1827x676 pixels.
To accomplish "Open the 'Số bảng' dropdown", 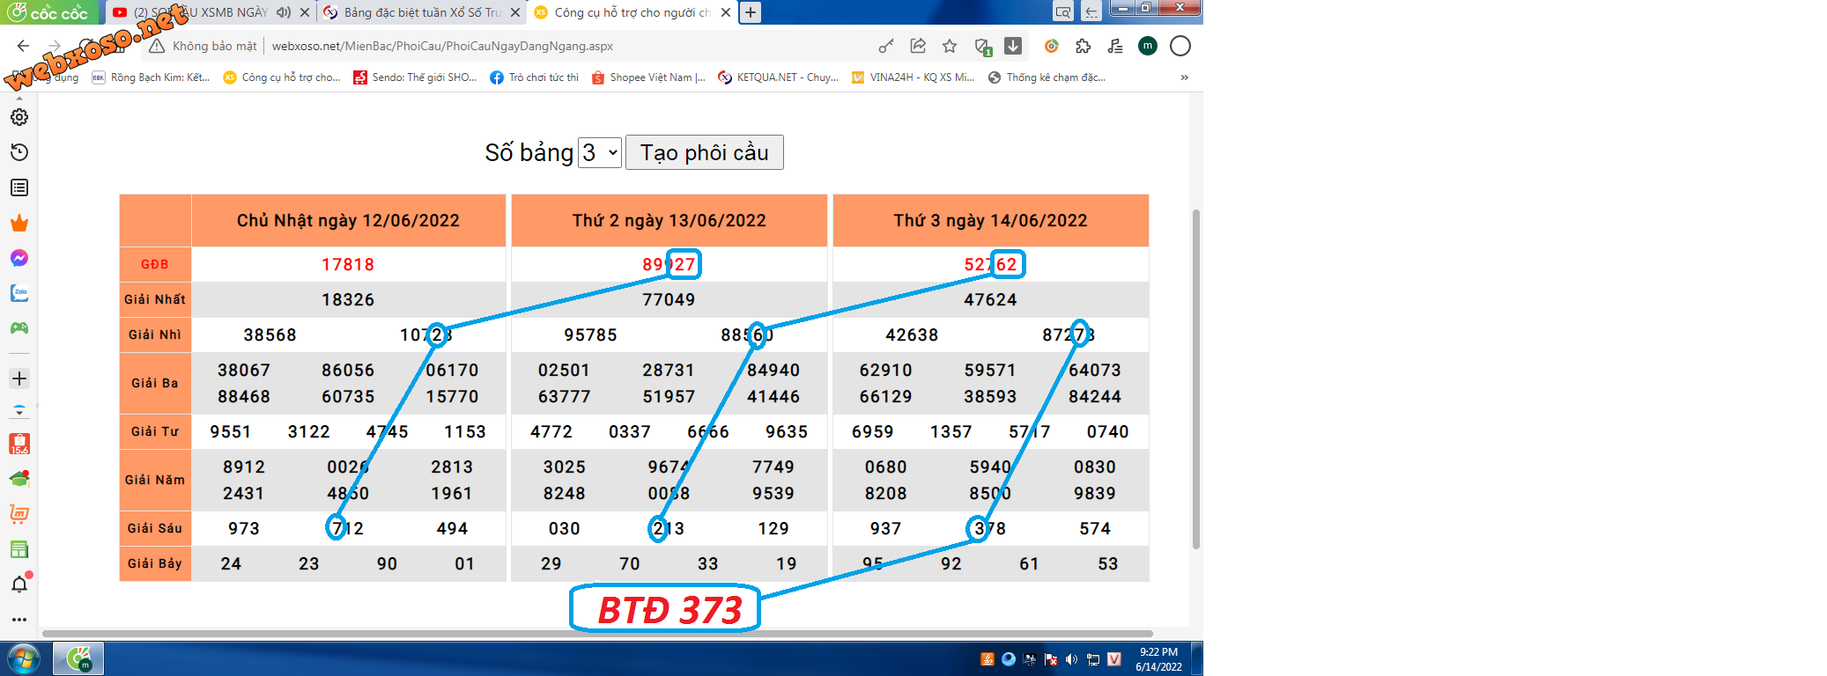I will click(600, 152).
